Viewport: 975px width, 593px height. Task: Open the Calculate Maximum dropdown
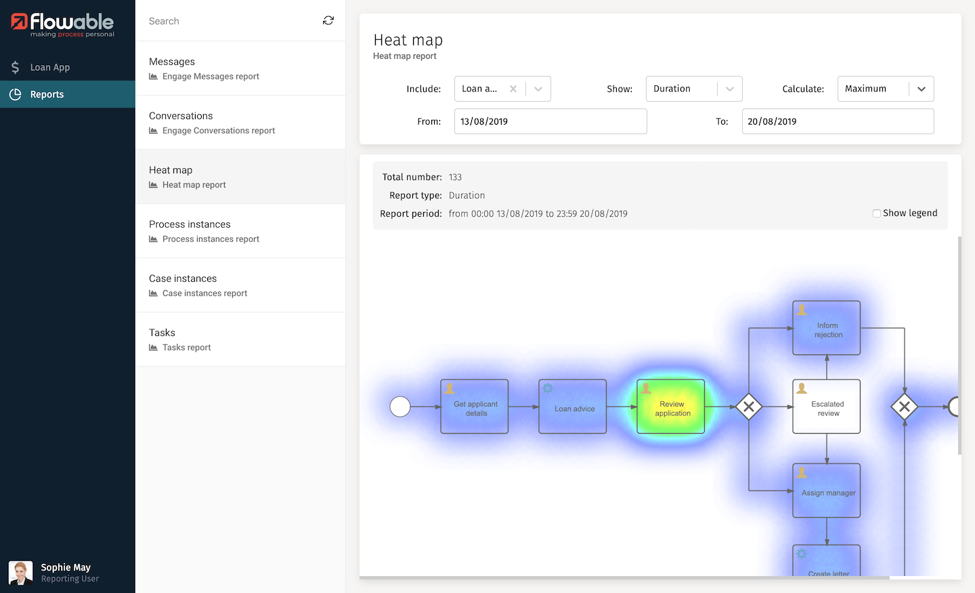point(885,89)
